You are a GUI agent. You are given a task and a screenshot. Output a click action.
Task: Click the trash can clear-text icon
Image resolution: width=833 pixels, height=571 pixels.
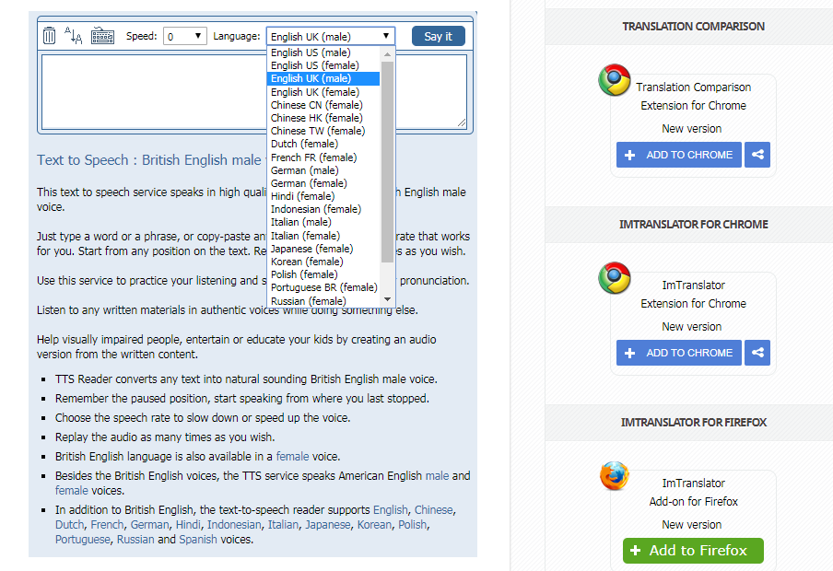[49, 36]
